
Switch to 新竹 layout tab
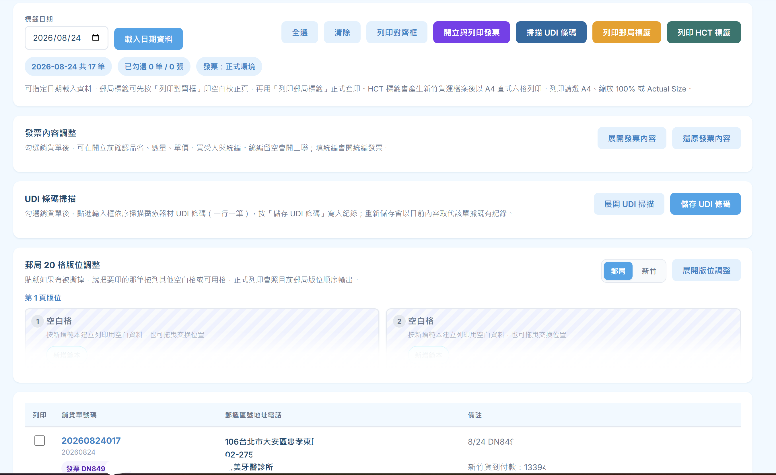coord(649,271)
